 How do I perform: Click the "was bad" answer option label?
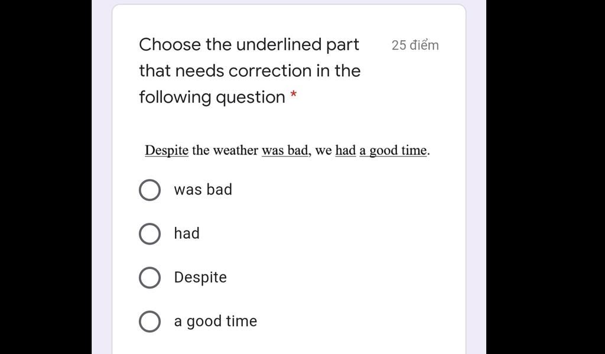click(x=203, y=190)
